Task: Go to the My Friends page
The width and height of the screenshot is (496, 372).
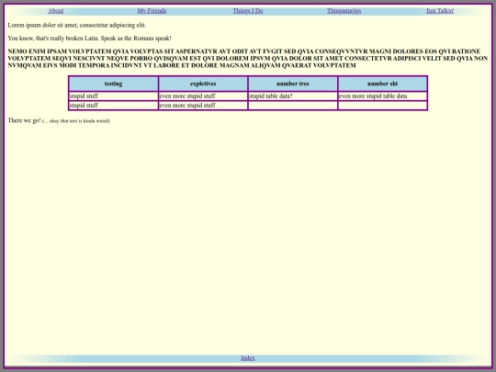Action: coord(152,11)
